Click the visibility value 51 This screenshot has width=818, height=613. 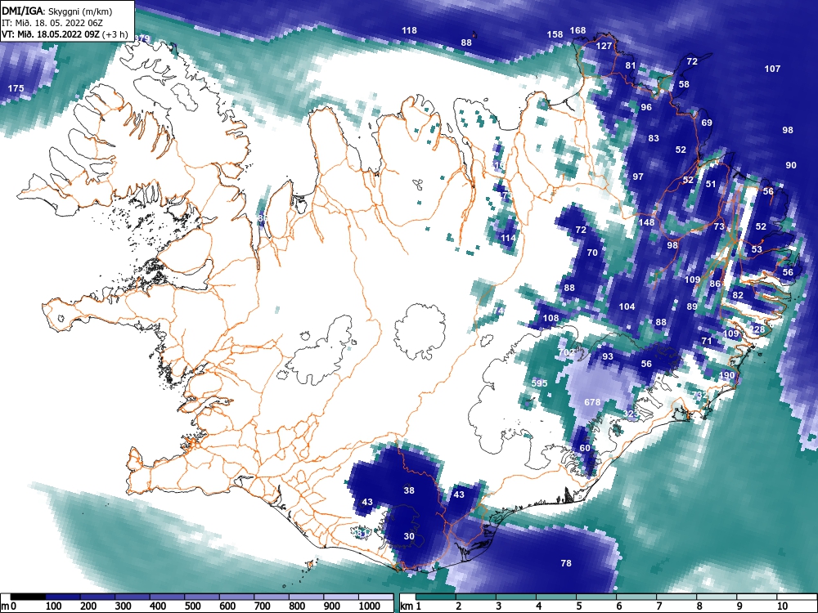click(x=711, y=184)
